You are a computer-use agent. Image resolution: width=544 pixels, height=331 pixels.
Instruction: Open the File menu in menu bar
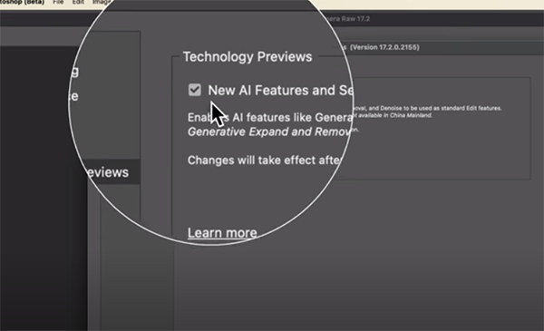pos(58,2)
